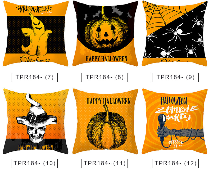Click the carved jack-o'-lantern's toothy mouth

[x=106, y=41]
